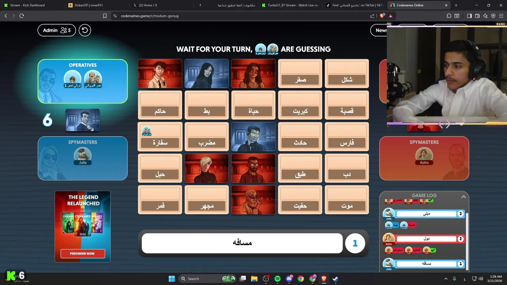Image resolution: width=507 pixels, height=285 pixels.
Task: Open a new browser tab
Action: (x=456, y=5)
